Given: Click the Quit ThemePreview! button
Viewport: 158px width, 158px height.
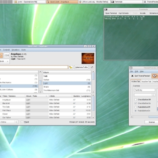Looking at the screenshot, I should [141, 76].
